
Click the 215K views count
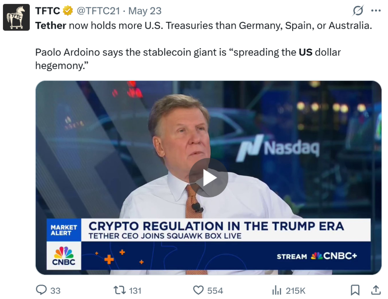tap(296, 291)
